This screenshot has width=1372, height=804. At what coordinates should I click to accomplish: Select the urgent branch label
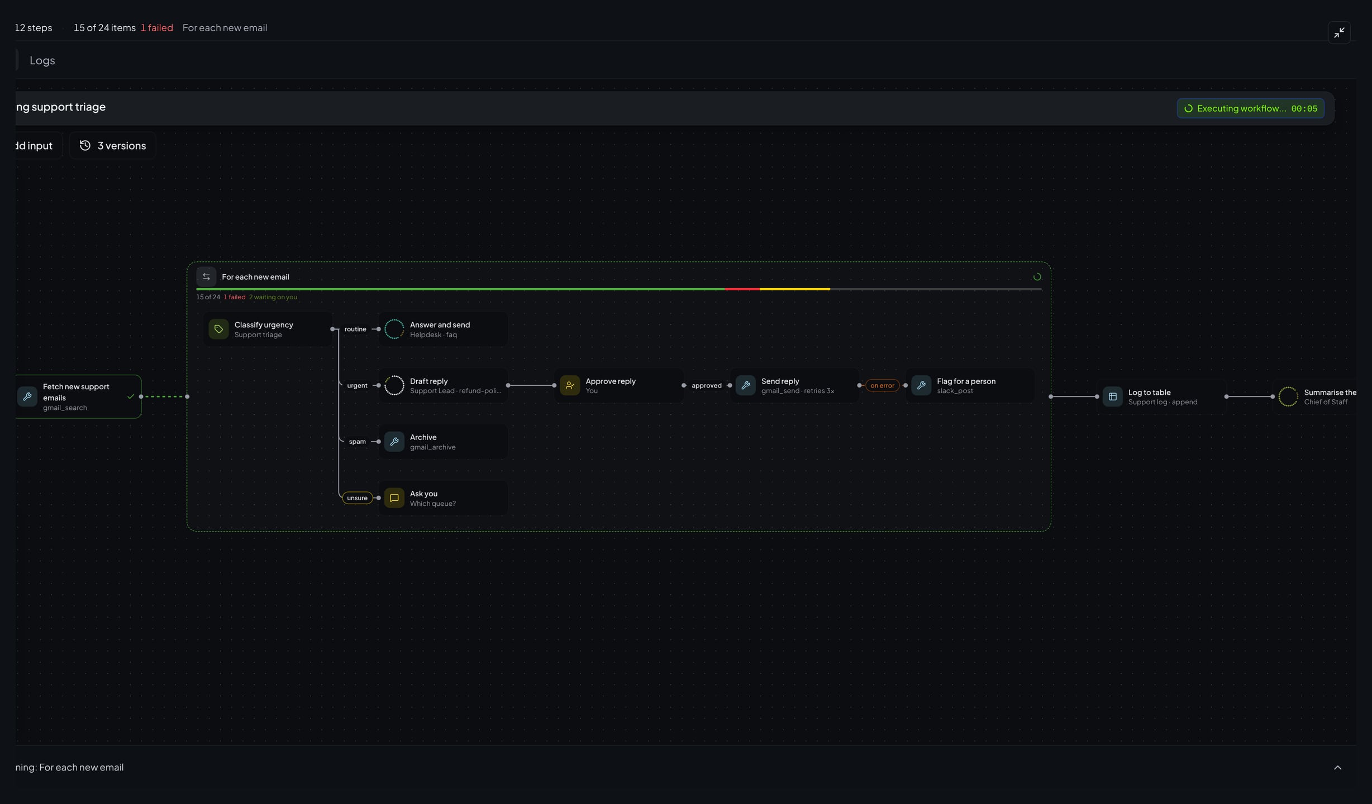(x=357, y=385)
